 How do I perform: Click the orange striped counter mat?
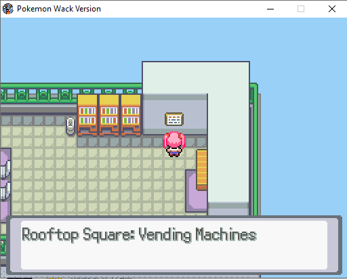(202, 170)
